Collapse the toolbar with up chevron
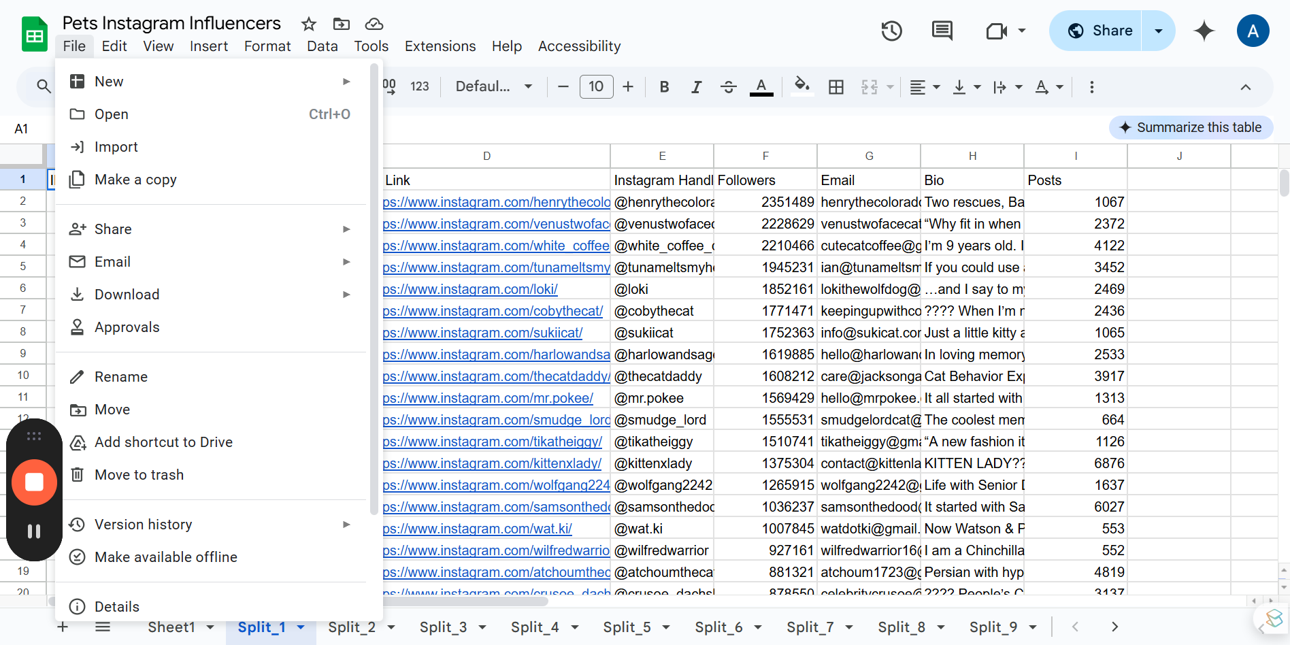 [x=1246, y=86]
